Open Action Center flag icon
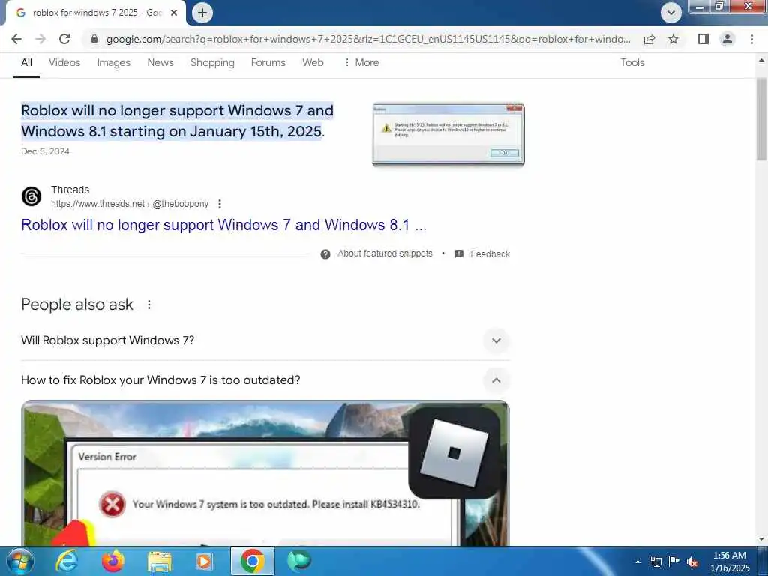This screenshot has width=768, height=576. 674,561
